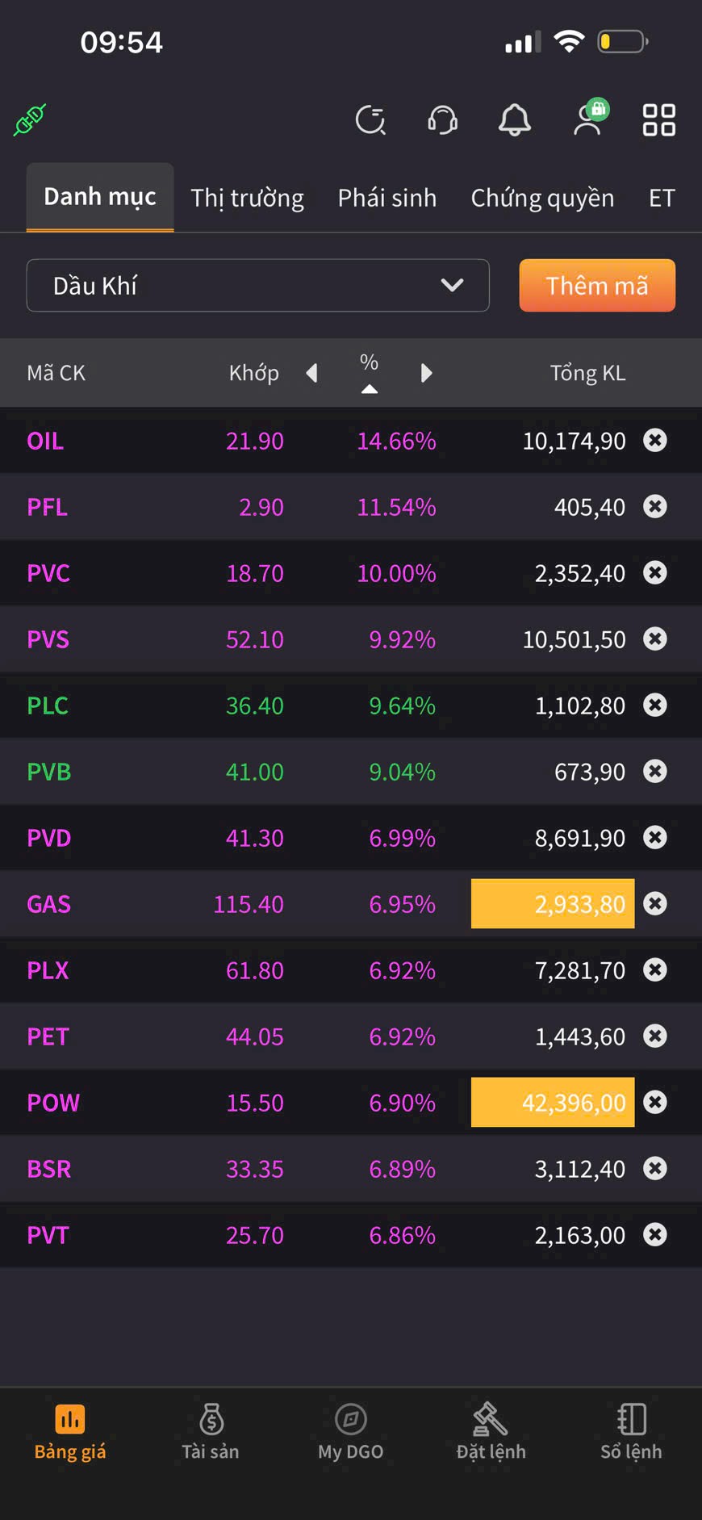Go to Tài sản assets tab
The width and height of the screenshot is (702, 1520).
coord(211,1431)
